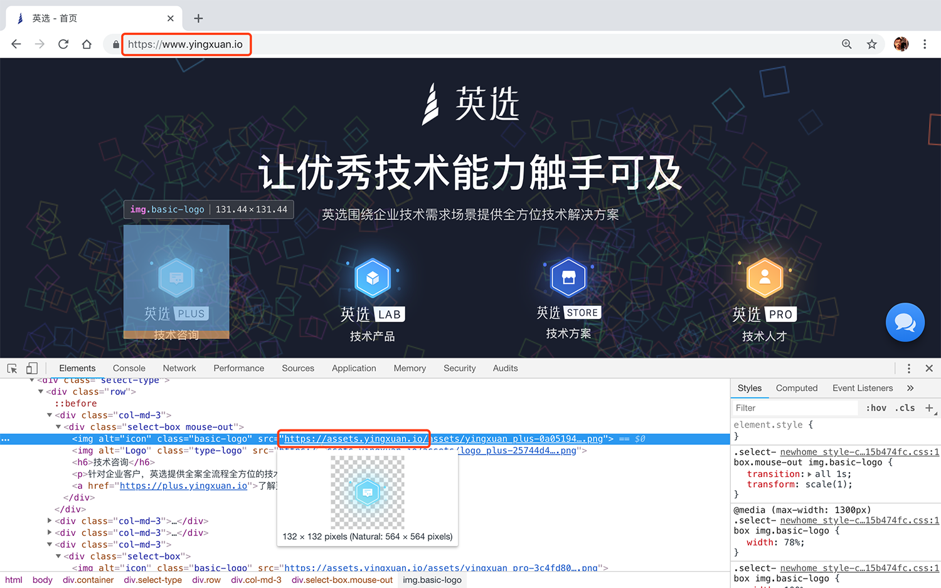Open the Application tab
This screenshot has height=588, width=941.
tap(354, 369)
